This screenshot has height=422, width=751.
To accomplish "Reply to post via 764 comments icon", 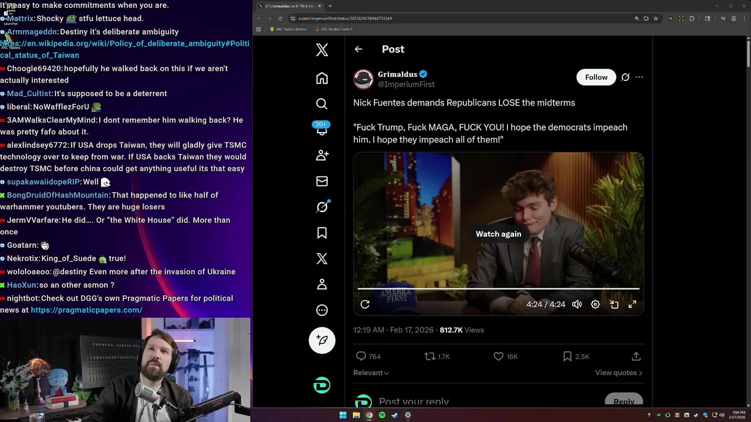I will tap(368, 356).
